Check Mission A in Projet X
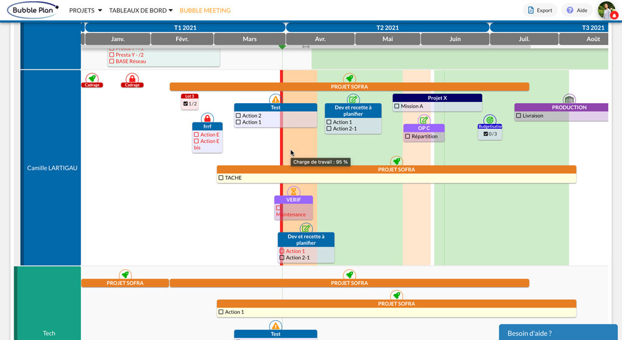622x340 pixels. (x=397, y=106)
